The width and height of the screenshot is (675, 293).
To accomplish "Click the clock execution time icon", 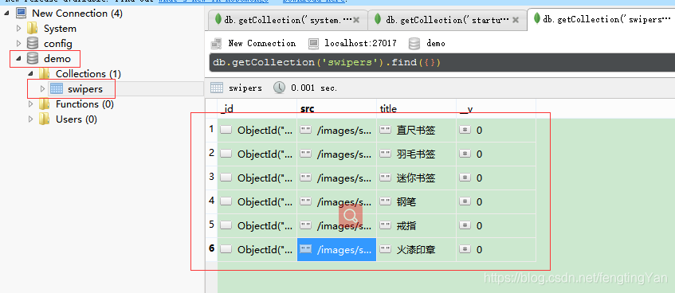I will pyautogui.click(x=280, y=88).
